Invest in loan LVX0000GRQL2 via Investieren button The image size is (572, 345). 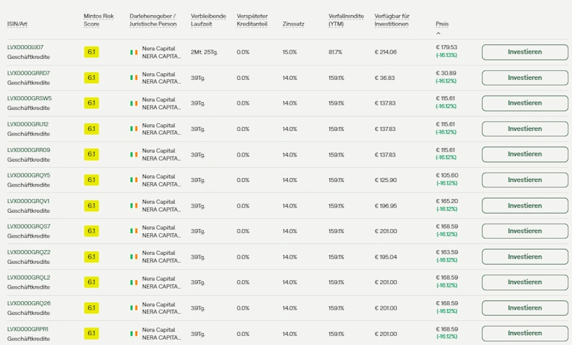[524, 283]
